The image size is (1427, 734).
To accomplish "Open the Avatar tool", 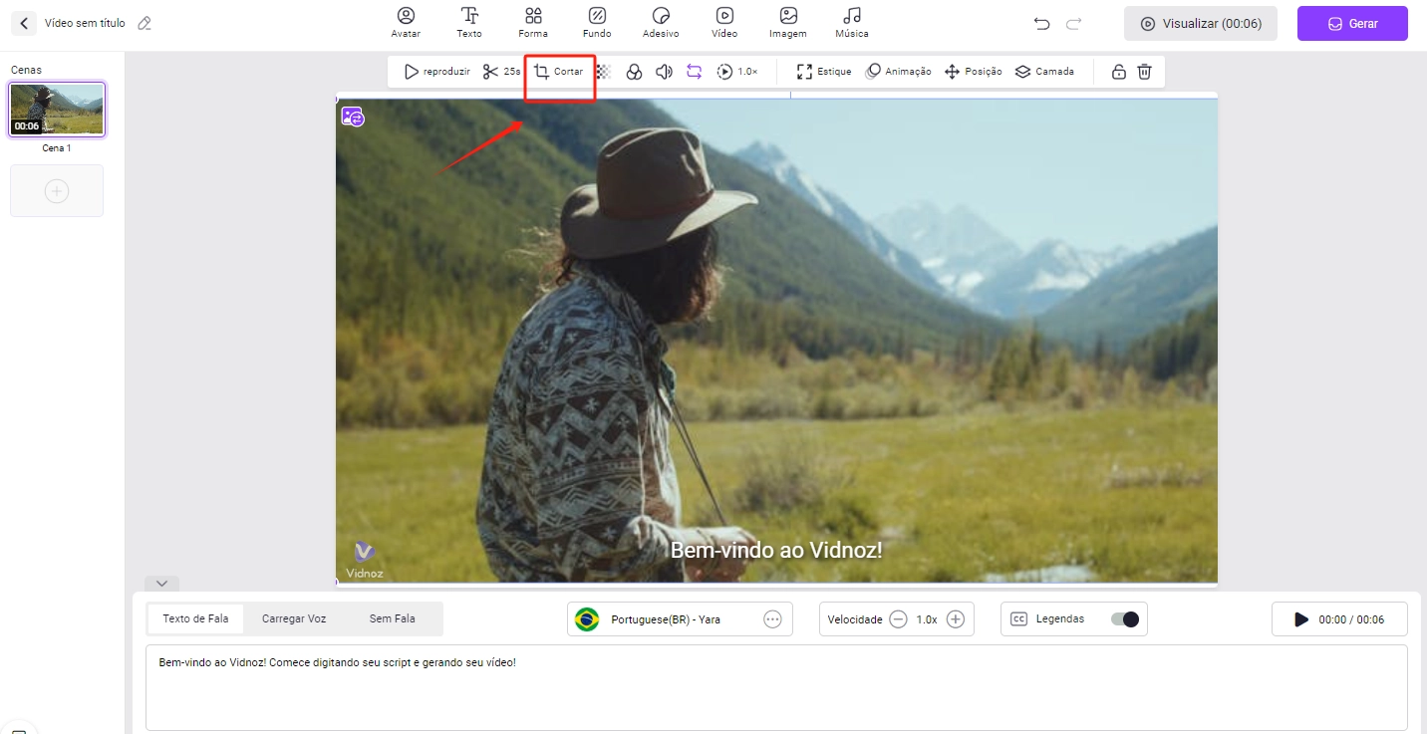I will pyautogui.click(x=406, y=22).
